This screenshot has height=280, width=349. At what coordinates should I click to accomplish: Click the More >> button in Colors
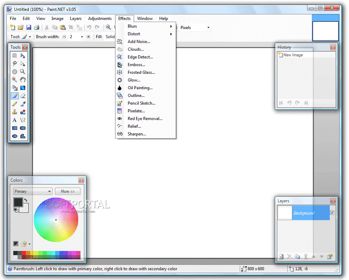[67, 191]
